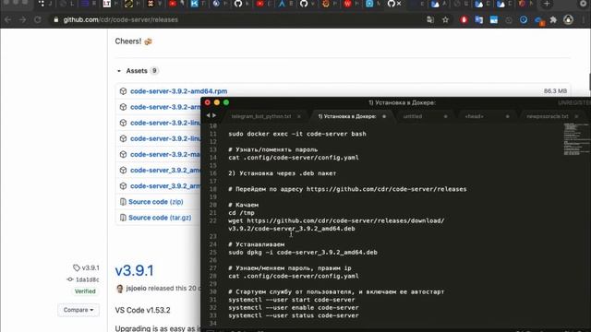
Task: Click Sublime's next-tab right arrow
Action: pyautogui.click(x=214, y=115)
